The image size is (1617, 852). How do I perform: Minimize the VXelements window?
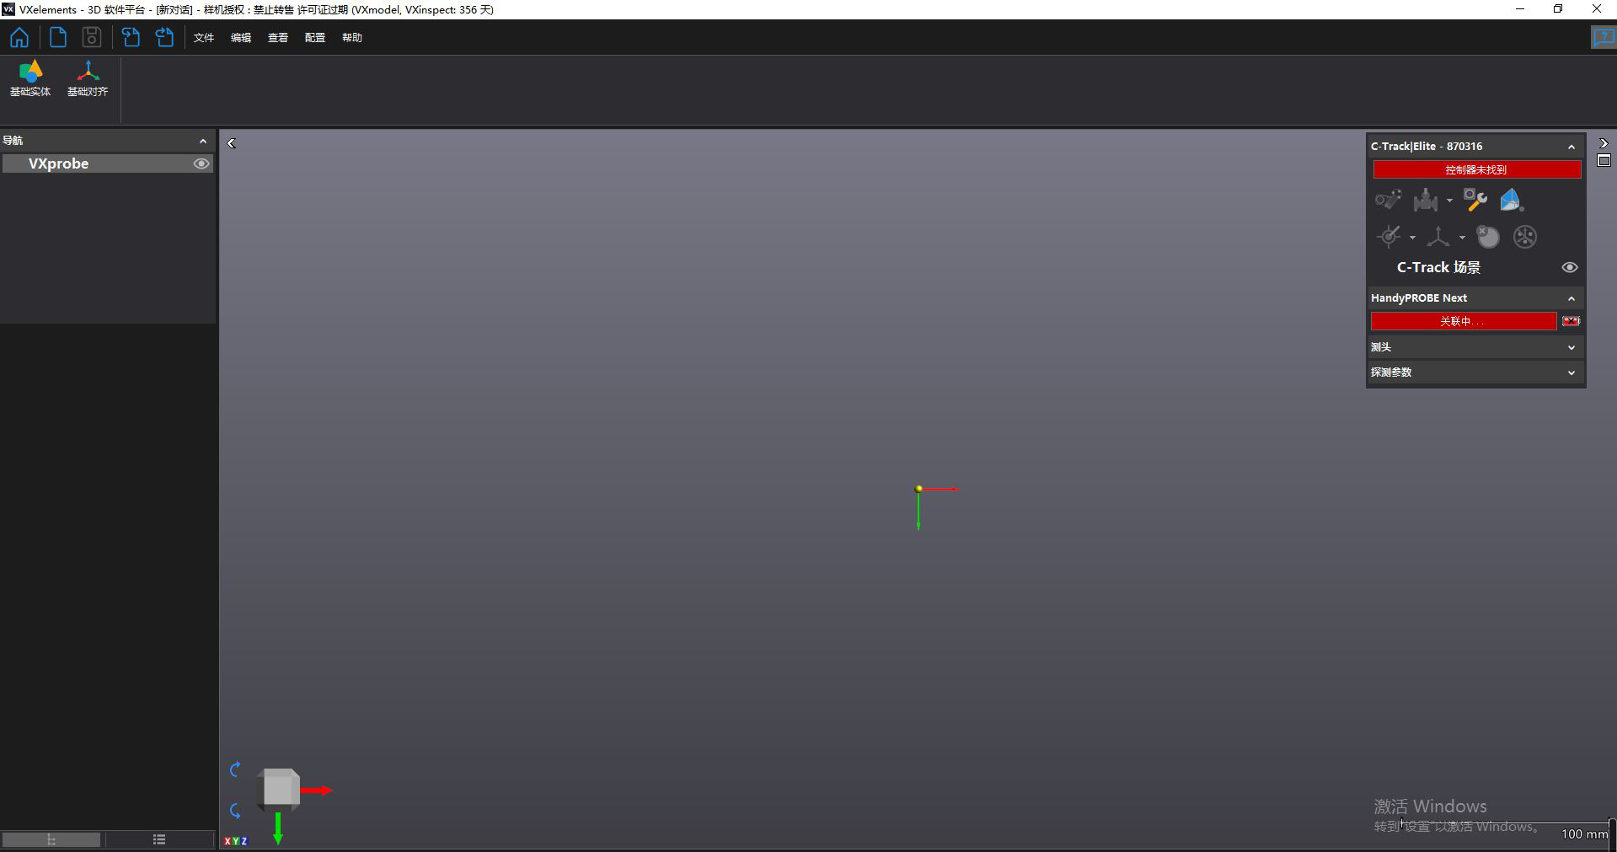[x=1520, y=9]
